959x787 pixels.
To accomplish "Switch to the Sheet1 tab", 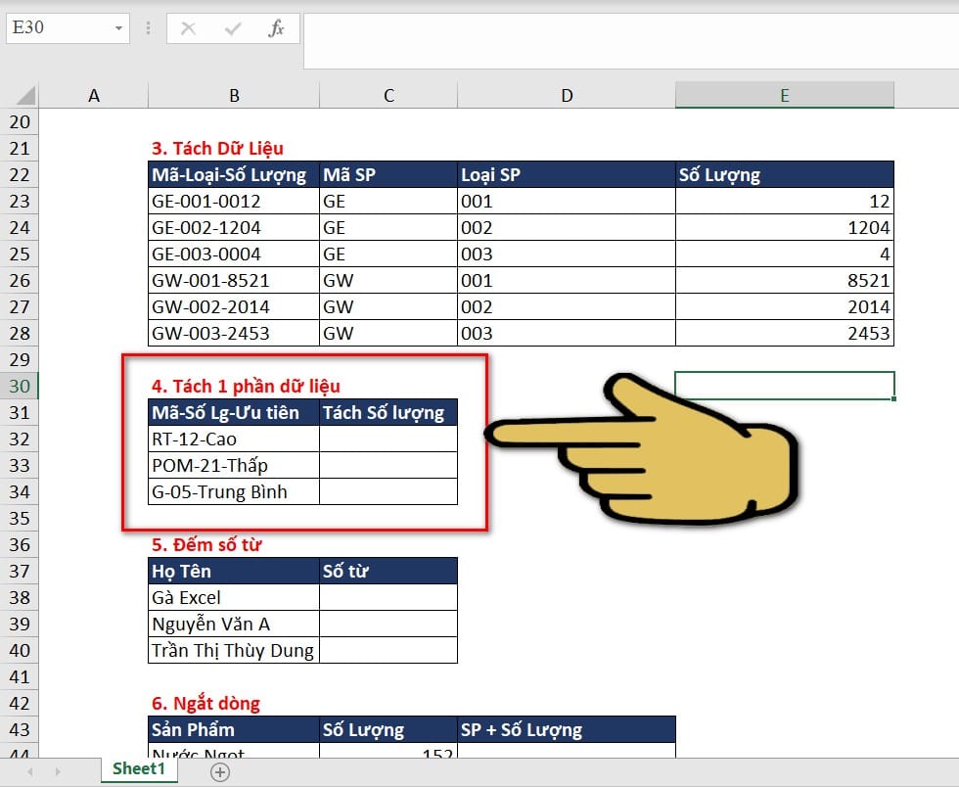I will [x=139, y=769].
